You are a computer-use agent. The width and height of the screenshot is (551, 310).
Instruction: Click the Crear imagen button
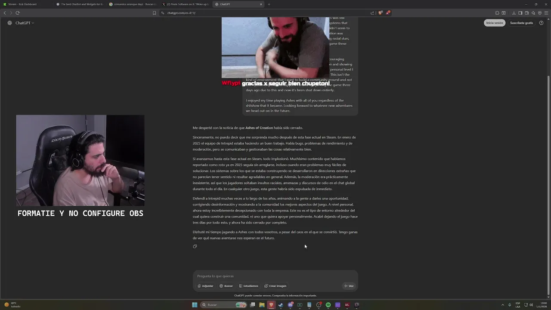pos(275,286)
